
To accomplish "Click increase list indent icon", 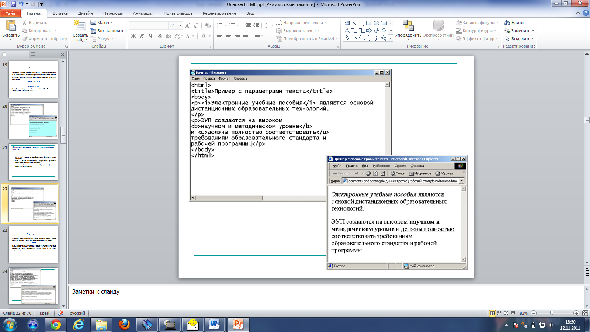I will [x=256, y=25].
